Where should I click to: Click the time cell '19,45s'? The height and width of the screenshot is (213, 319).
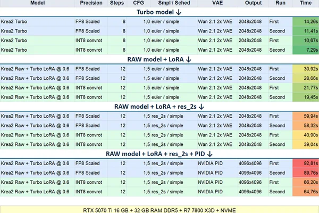coord(306,97)
